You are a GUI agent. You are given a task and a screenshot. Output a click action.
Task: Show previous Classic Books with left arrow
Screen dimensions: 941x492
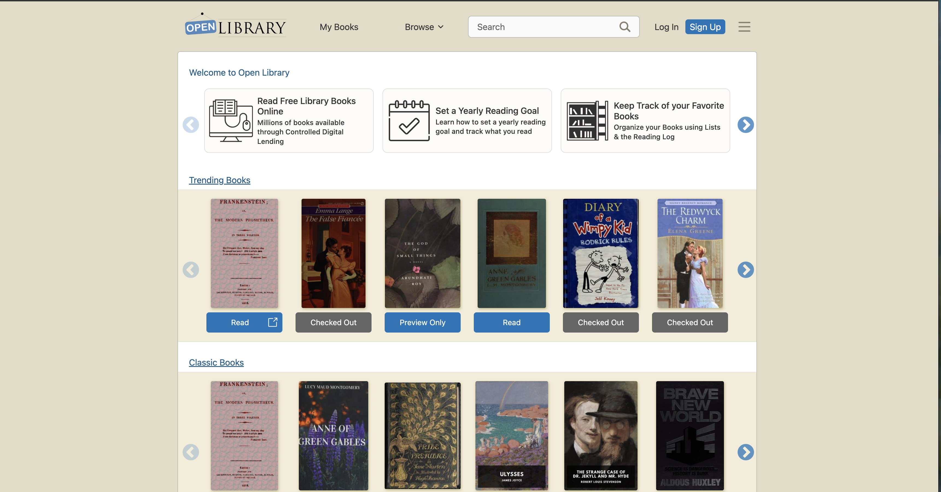tap(191, 452)
